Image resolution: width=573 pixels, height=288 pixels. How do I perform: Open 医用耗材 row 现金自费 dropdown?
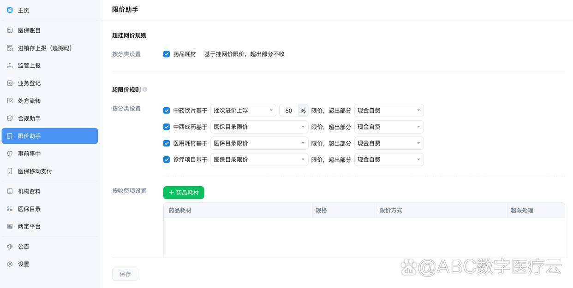coord(389,143)
